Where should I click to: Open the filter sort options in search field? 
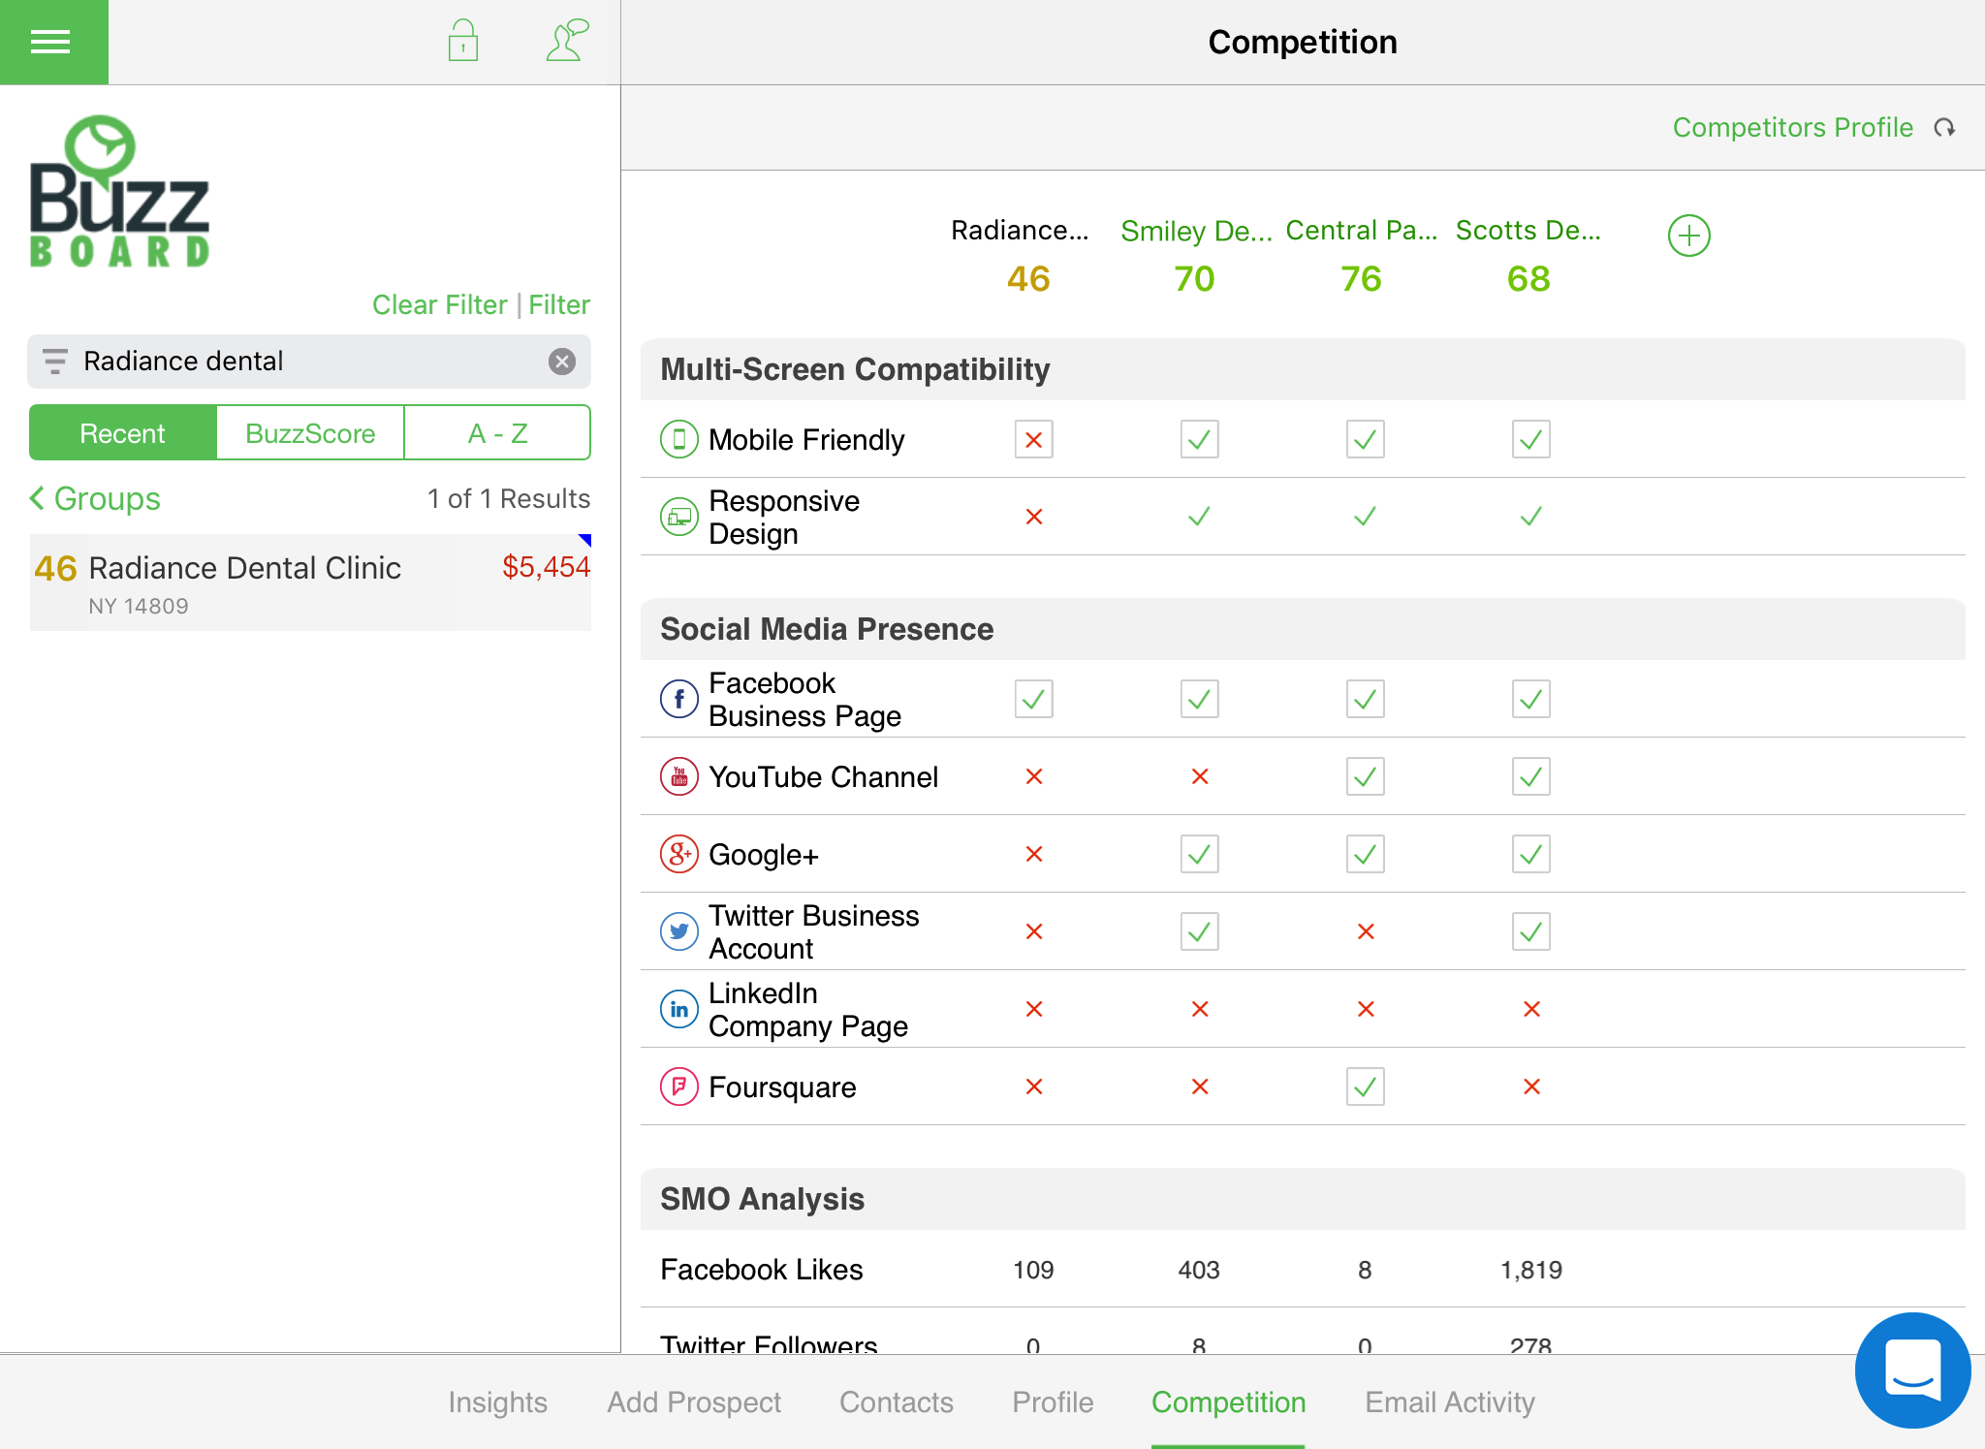coord(55,362)
